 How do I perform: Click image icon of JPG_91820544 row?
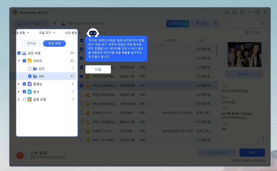(x=88, y=104)
